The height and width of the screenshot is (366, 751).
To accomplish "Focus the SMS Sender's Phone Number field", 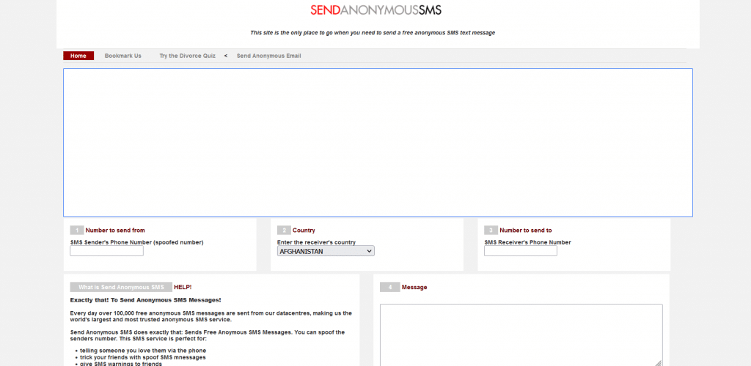I will tap(107, 251).
